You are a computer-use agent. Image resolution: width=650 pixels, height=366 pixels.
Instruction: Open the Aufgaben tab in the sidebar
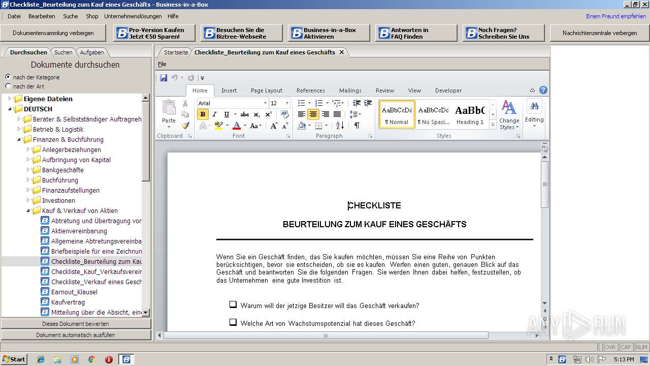pos(92,52)
